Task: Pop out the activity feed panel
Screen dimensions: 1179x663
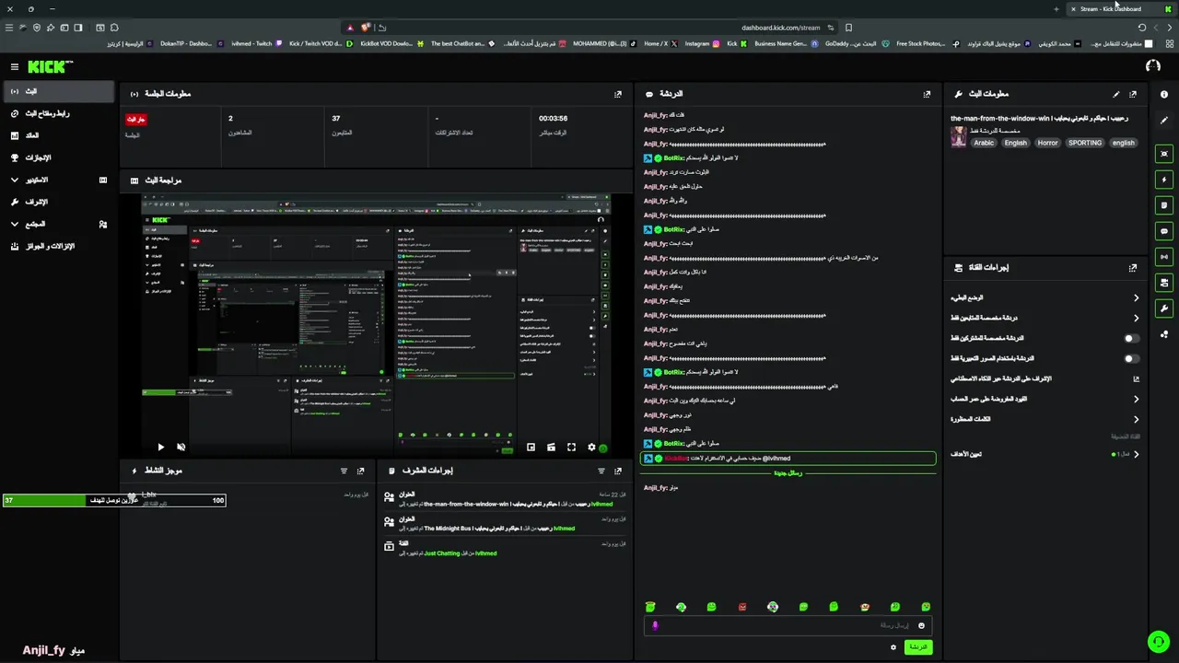Action: [x=360, y=471]
